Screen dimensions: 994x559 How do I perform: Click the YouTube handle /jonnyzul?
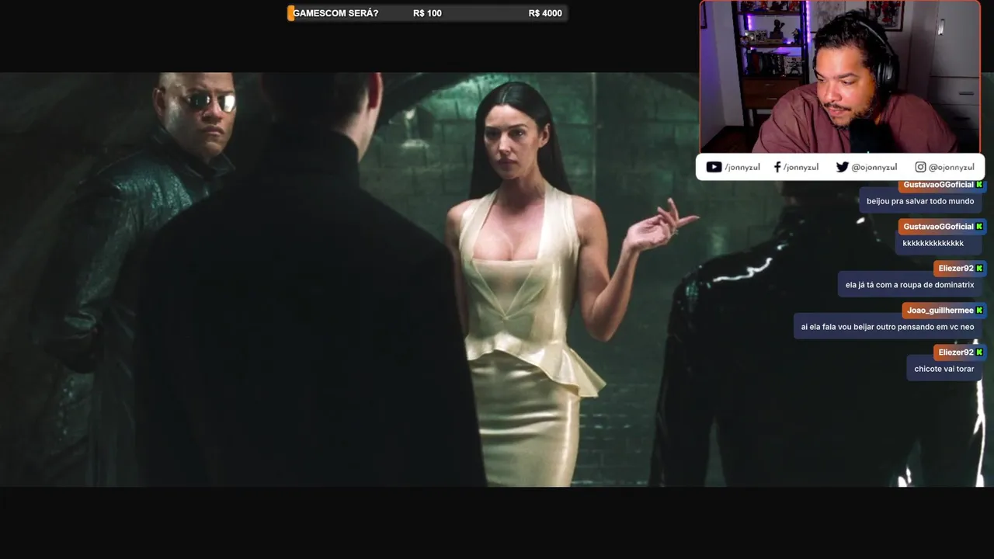point(742,167)
